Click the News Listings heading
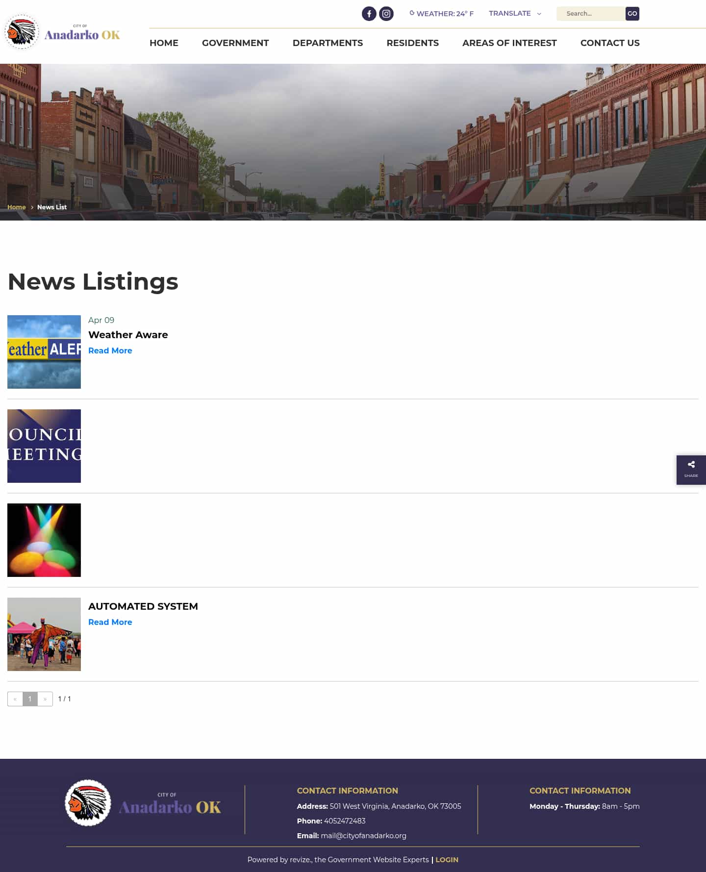706x872 pixels. 93,281
